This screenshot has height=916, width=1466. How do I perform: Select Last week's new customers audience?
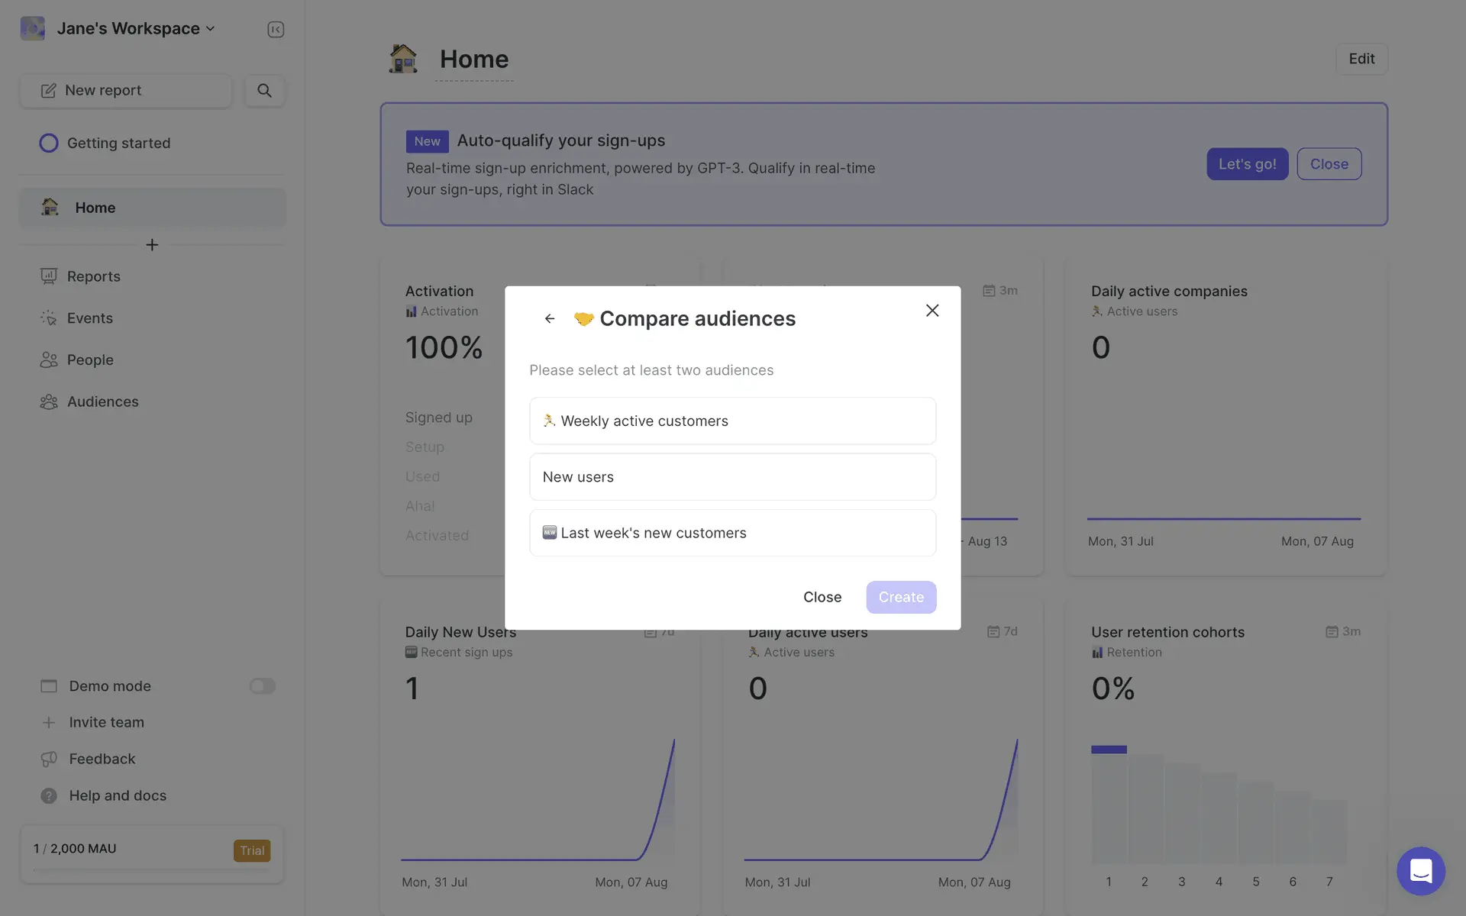tap(732, 533)
